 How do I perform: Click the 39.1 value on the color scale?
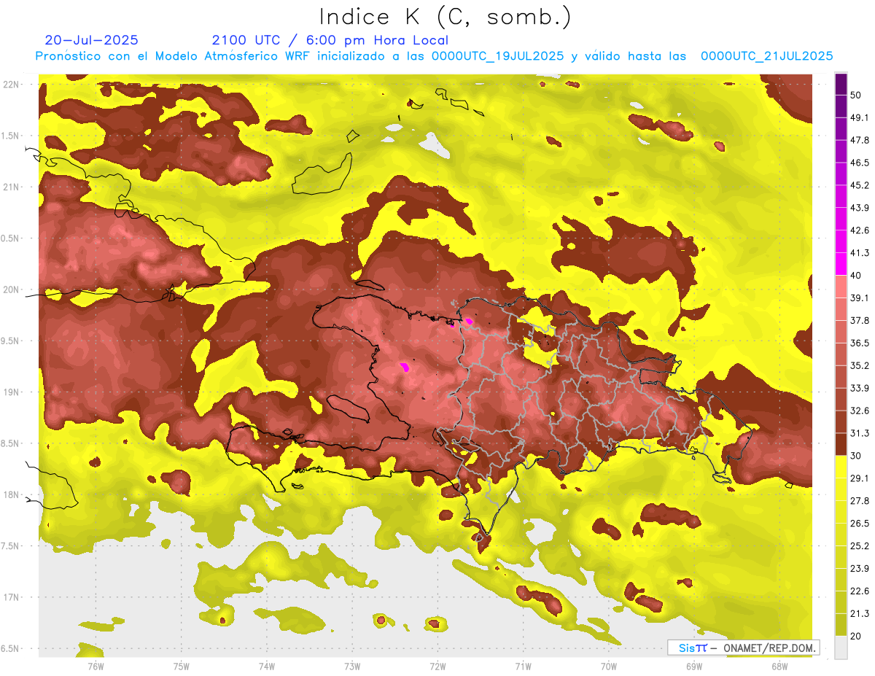tap(860, 298)
